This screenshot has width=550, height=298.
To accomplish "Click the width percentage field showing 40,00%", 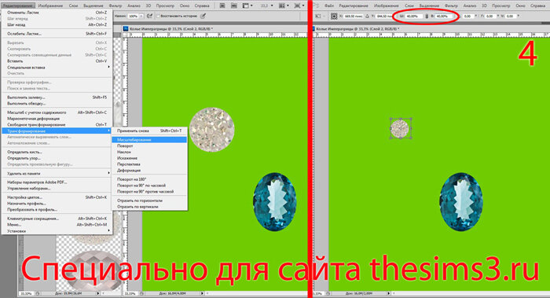I will pyautogui.click(x=413, y=17).
